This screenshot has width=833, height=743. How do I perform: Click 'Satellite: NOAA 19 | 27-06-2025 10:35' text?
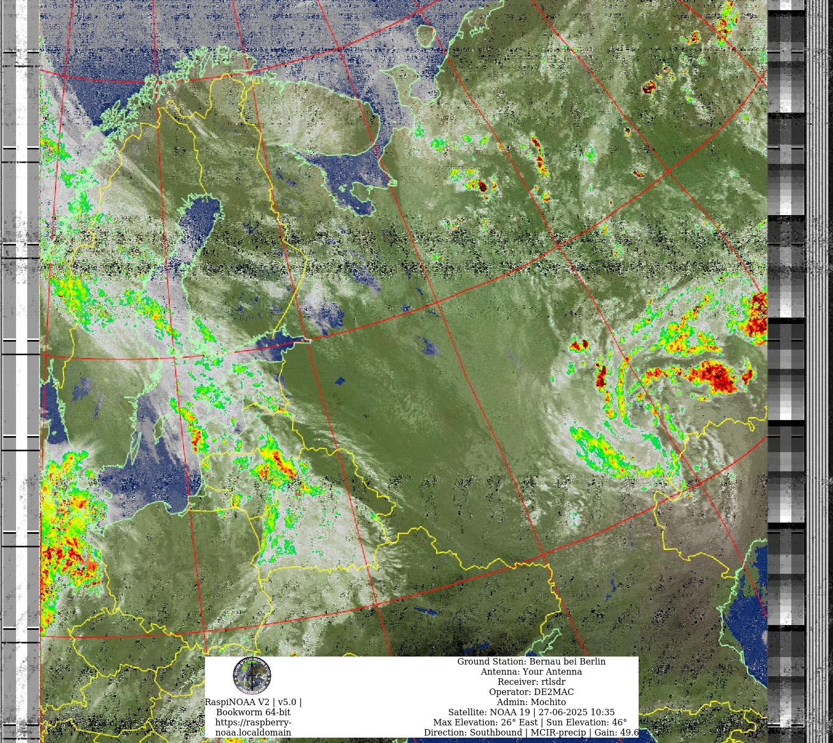531,712
